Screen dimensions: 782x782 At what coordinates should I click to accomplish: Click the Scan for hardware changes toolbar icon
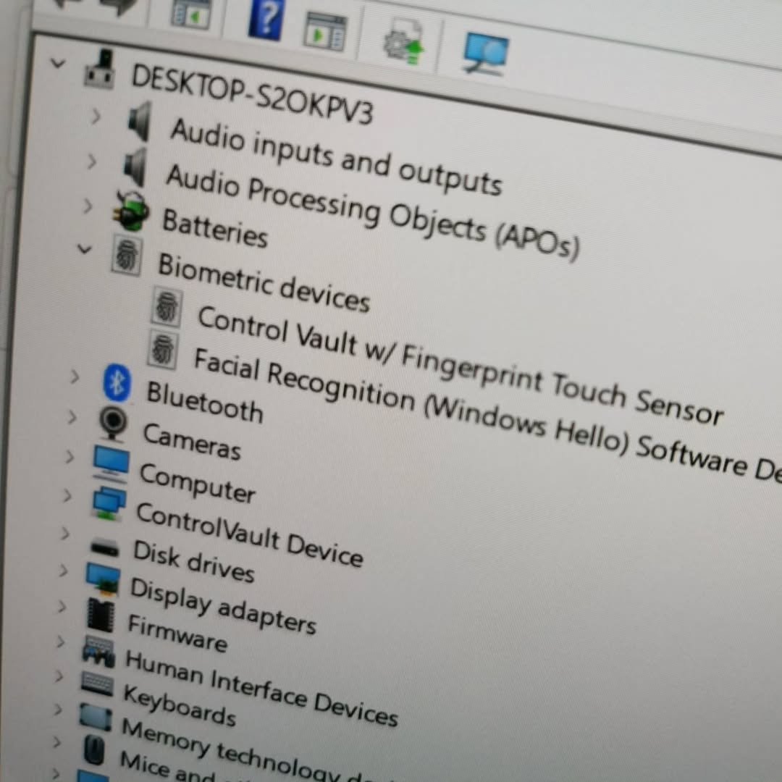485,52
